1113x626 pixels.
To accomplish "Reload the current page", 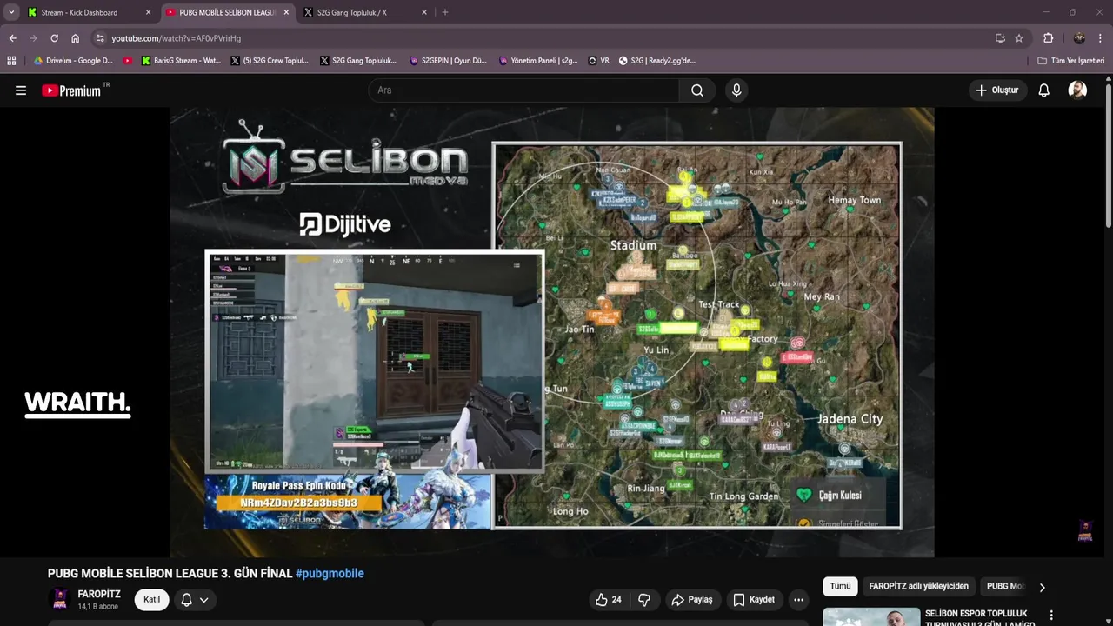I will click(54, 38).
